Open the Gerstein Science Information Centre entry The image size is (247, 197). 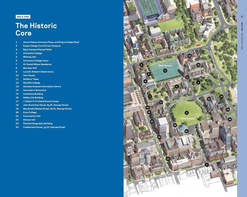coord(42,87)
